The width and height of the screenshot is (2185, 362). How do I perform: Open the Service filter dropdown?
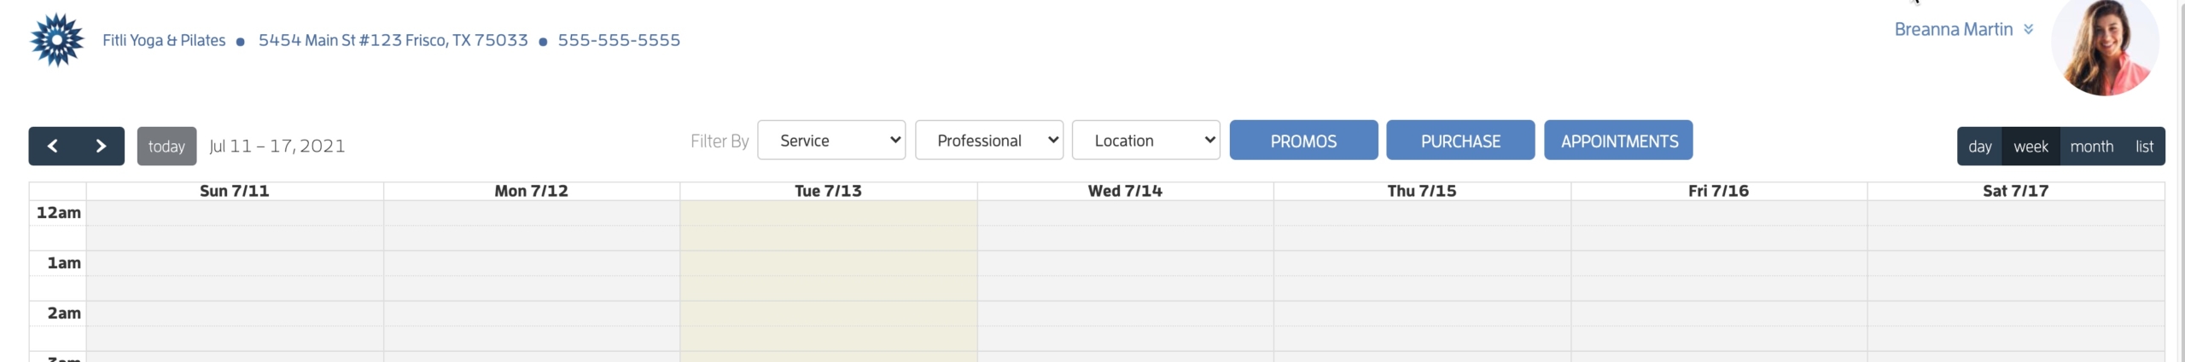tap(831, 141)
